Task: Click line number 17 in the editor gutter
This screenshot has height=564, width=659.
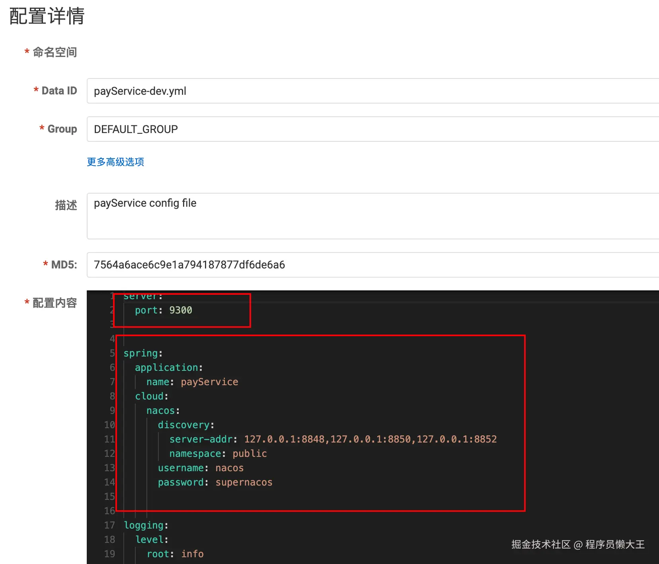Action: click(109, 525)
